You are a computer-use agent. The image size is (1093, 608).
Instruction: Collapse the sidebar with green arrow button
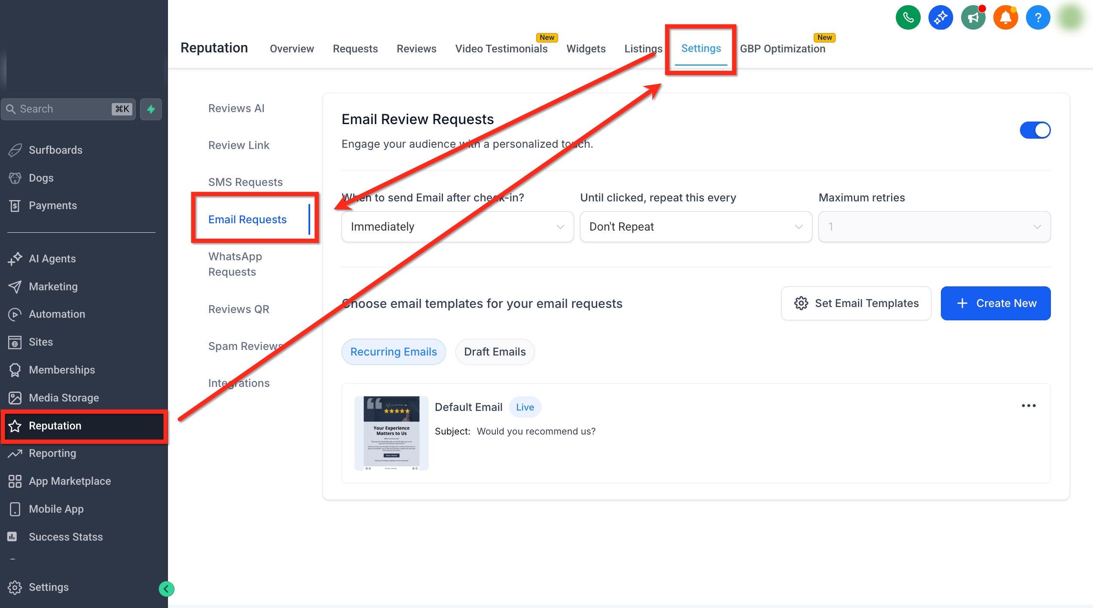point(166,589)
